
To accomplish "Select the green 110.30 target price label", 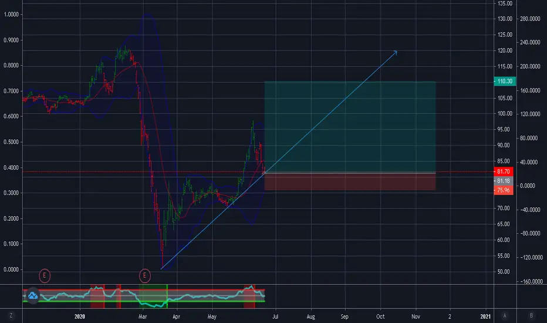I will 504,82.
